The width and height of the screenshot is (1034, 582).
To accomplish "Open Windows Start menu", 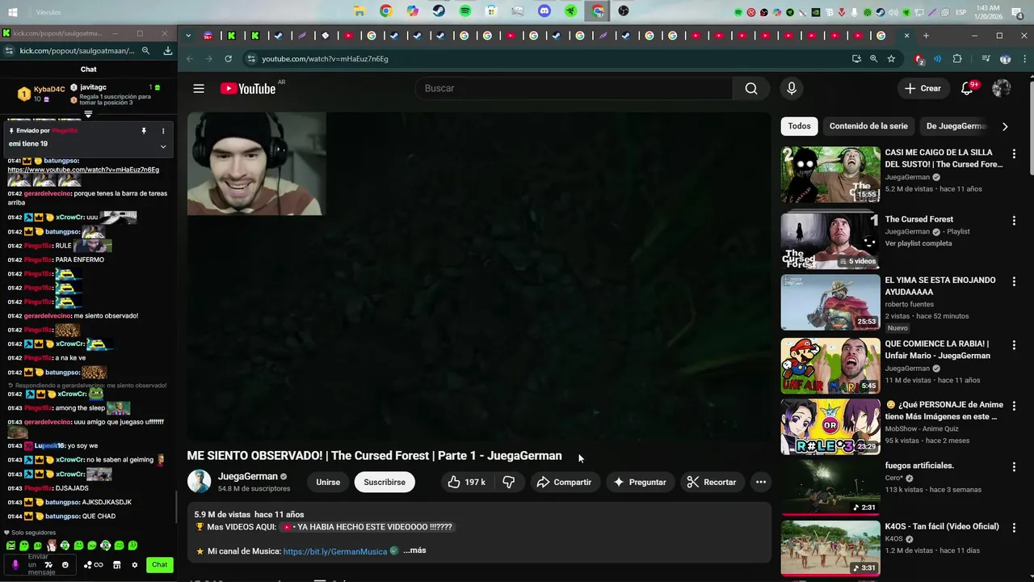I will tap(14, 12).
